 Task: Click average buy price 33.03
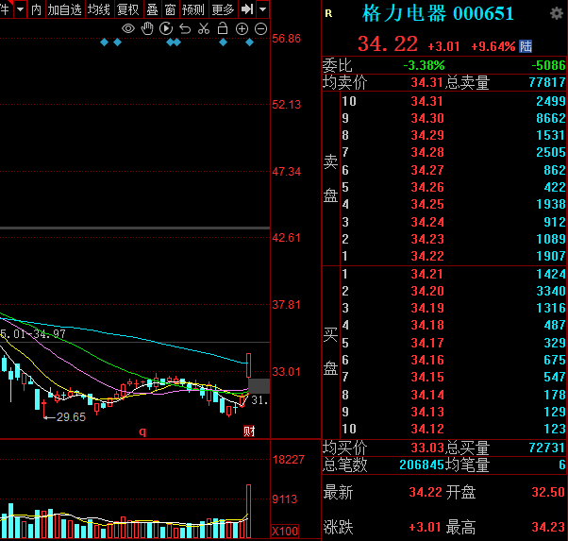[x=427, y=448]
